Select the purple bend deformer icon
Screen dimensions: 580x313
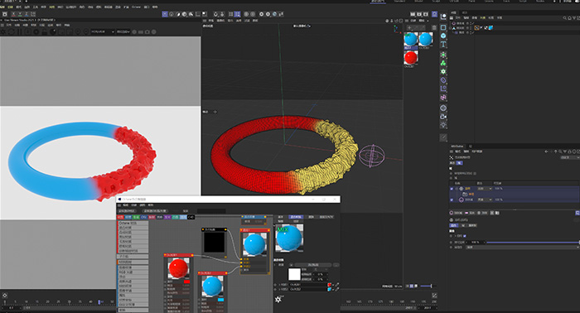[x=443, y=80]
